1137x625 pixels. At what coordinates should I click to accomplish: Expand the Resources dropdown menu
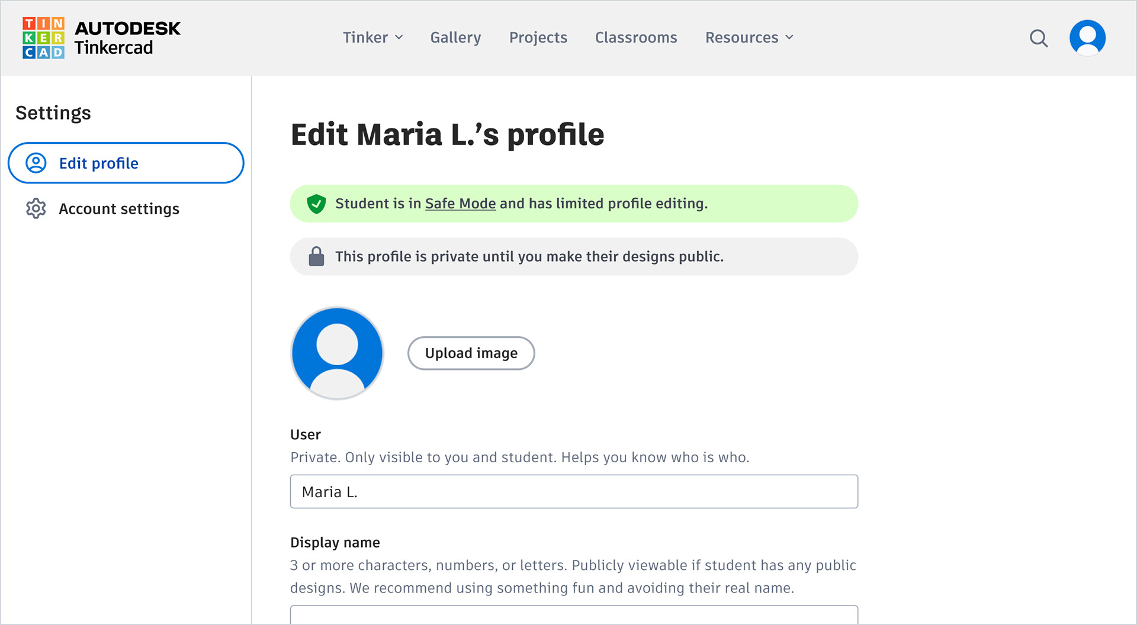(749, 37)
